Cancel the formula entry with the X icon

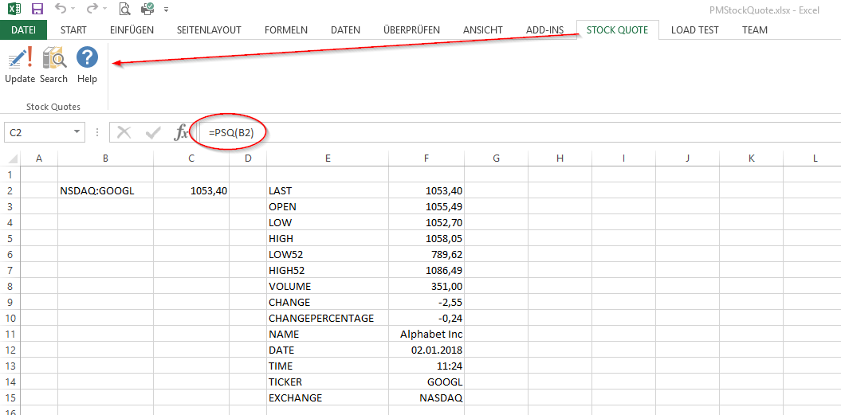click(x=124, y=132)
